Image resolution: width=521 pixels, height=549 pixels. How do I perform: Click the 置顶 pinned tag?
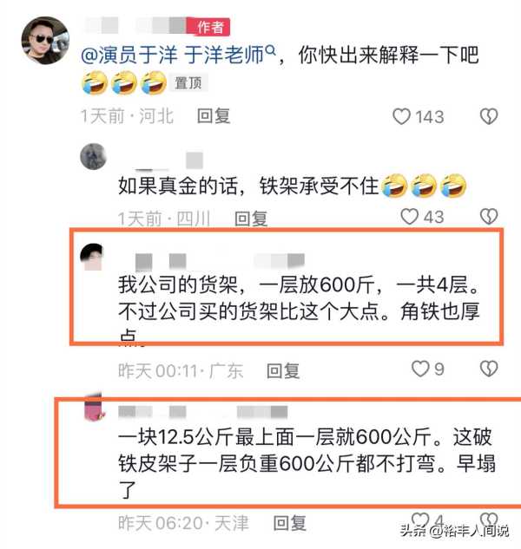click(188, 83)
